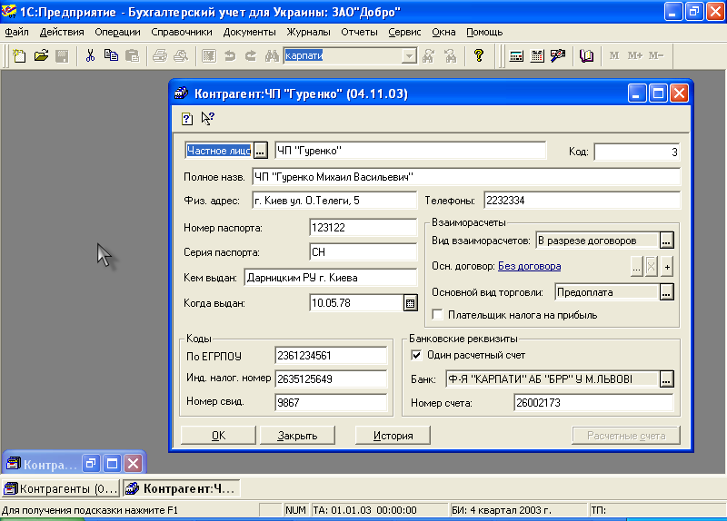Click the Cut scissors icon
727x521 pixels.
(x=90, y=56)
